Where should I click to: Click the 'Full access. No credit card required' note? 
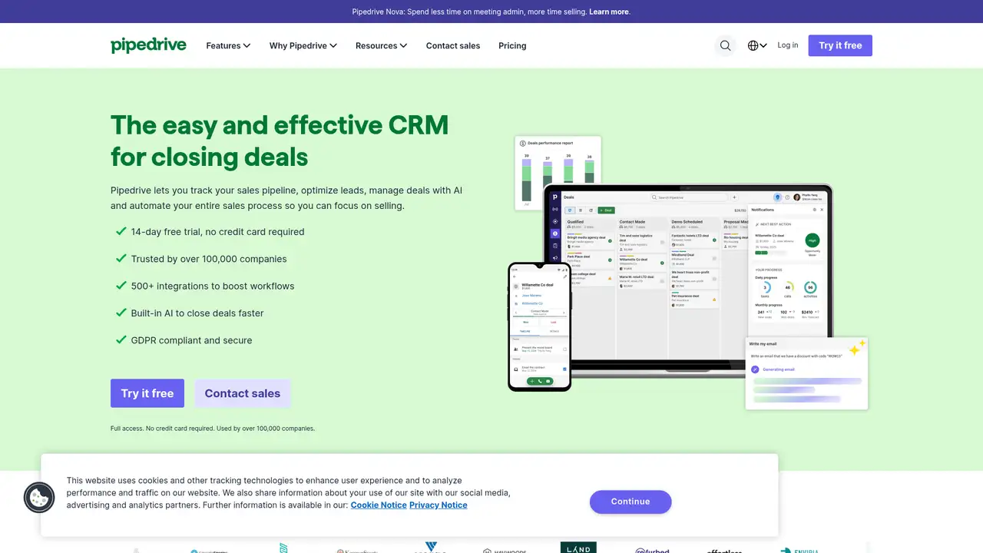[x=213, y=428]
